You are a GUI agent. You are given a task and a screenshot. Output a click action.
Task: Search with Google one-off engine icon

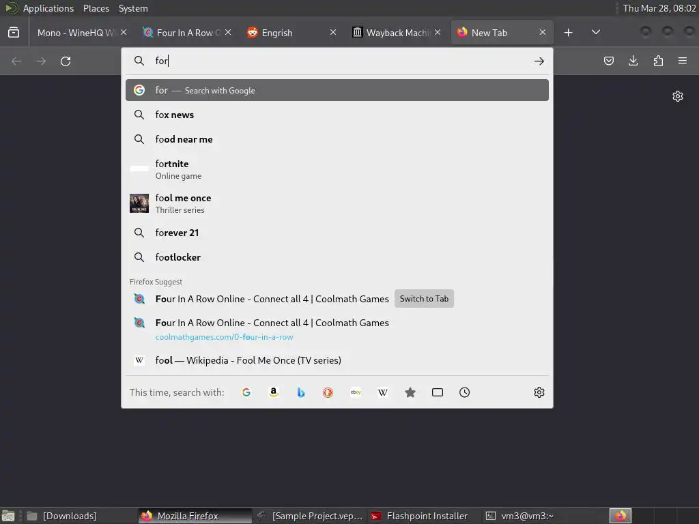click(246, 392)
